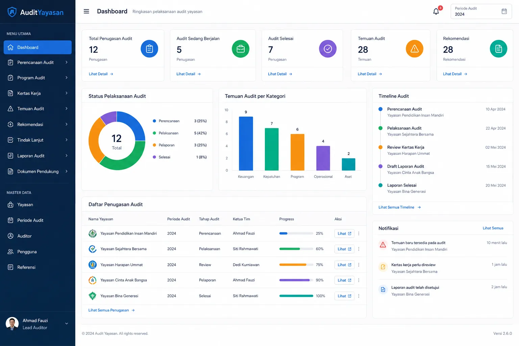The image size is (519, 346).
Task: Click the Rekomendasi document icon
Action: (498, 49)
